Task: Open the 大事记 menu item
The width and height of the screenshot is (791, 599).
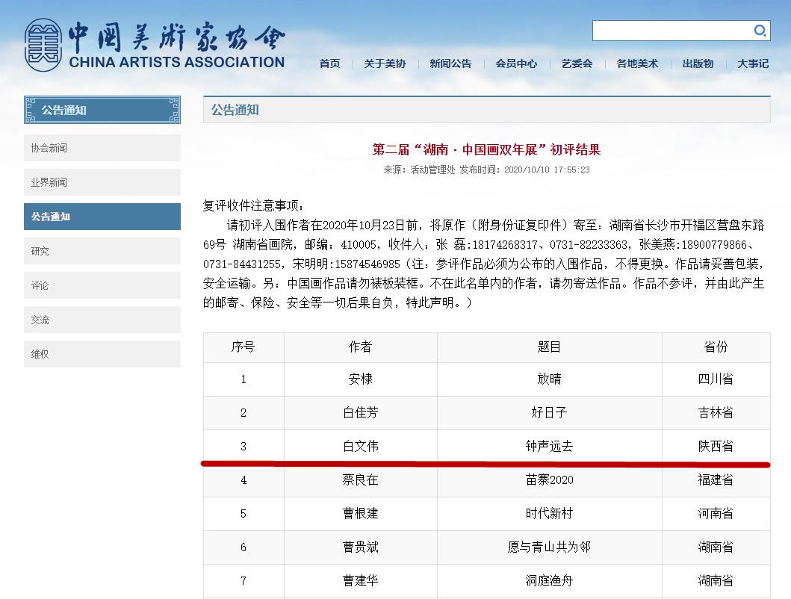Action: [x=753, y=63]
